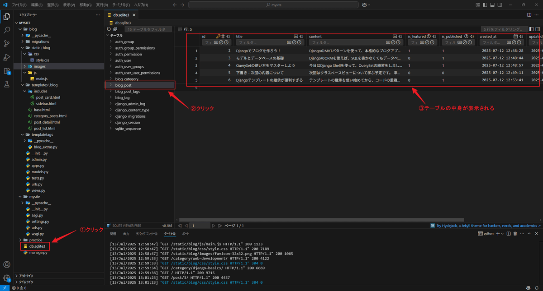Click the next page arrow in SQLite viewer

214,225
